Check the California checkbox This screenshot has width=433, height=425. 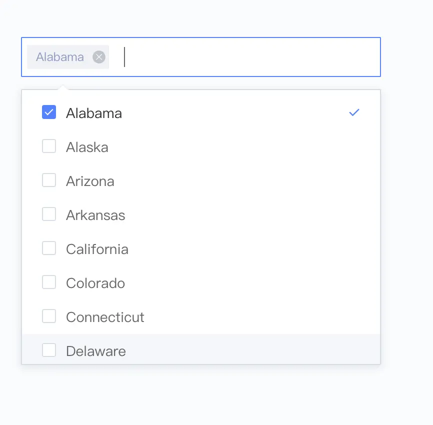pos(49,248)
